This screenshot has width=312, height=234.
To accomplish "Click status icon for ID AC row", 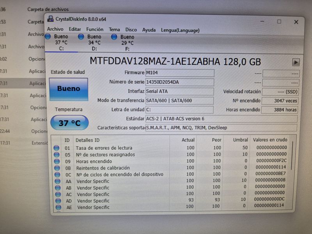I will pyautogui.click(x=58, y=194).
